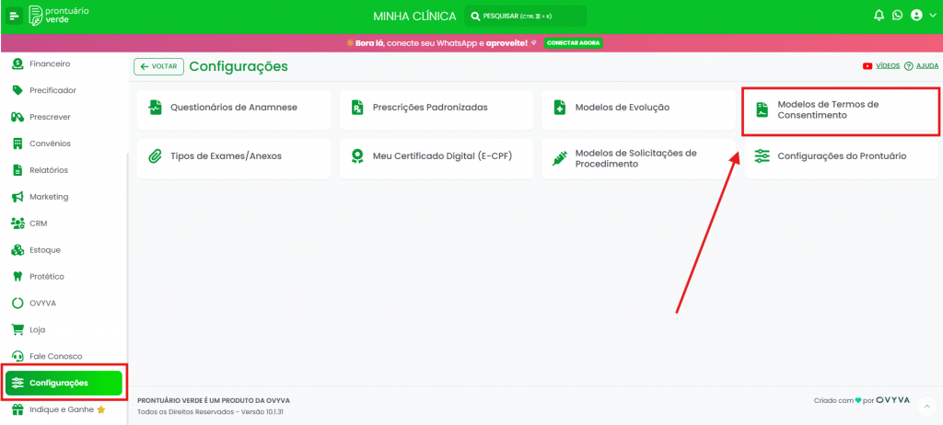Open the Marketing sidebar item

(x=48, y=197)
